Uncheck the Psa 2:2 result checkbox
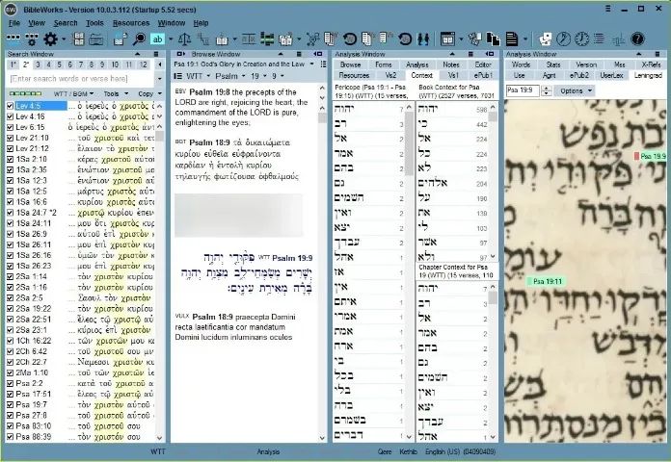Screen dimensions: 671x462 (x=10, y=384)
